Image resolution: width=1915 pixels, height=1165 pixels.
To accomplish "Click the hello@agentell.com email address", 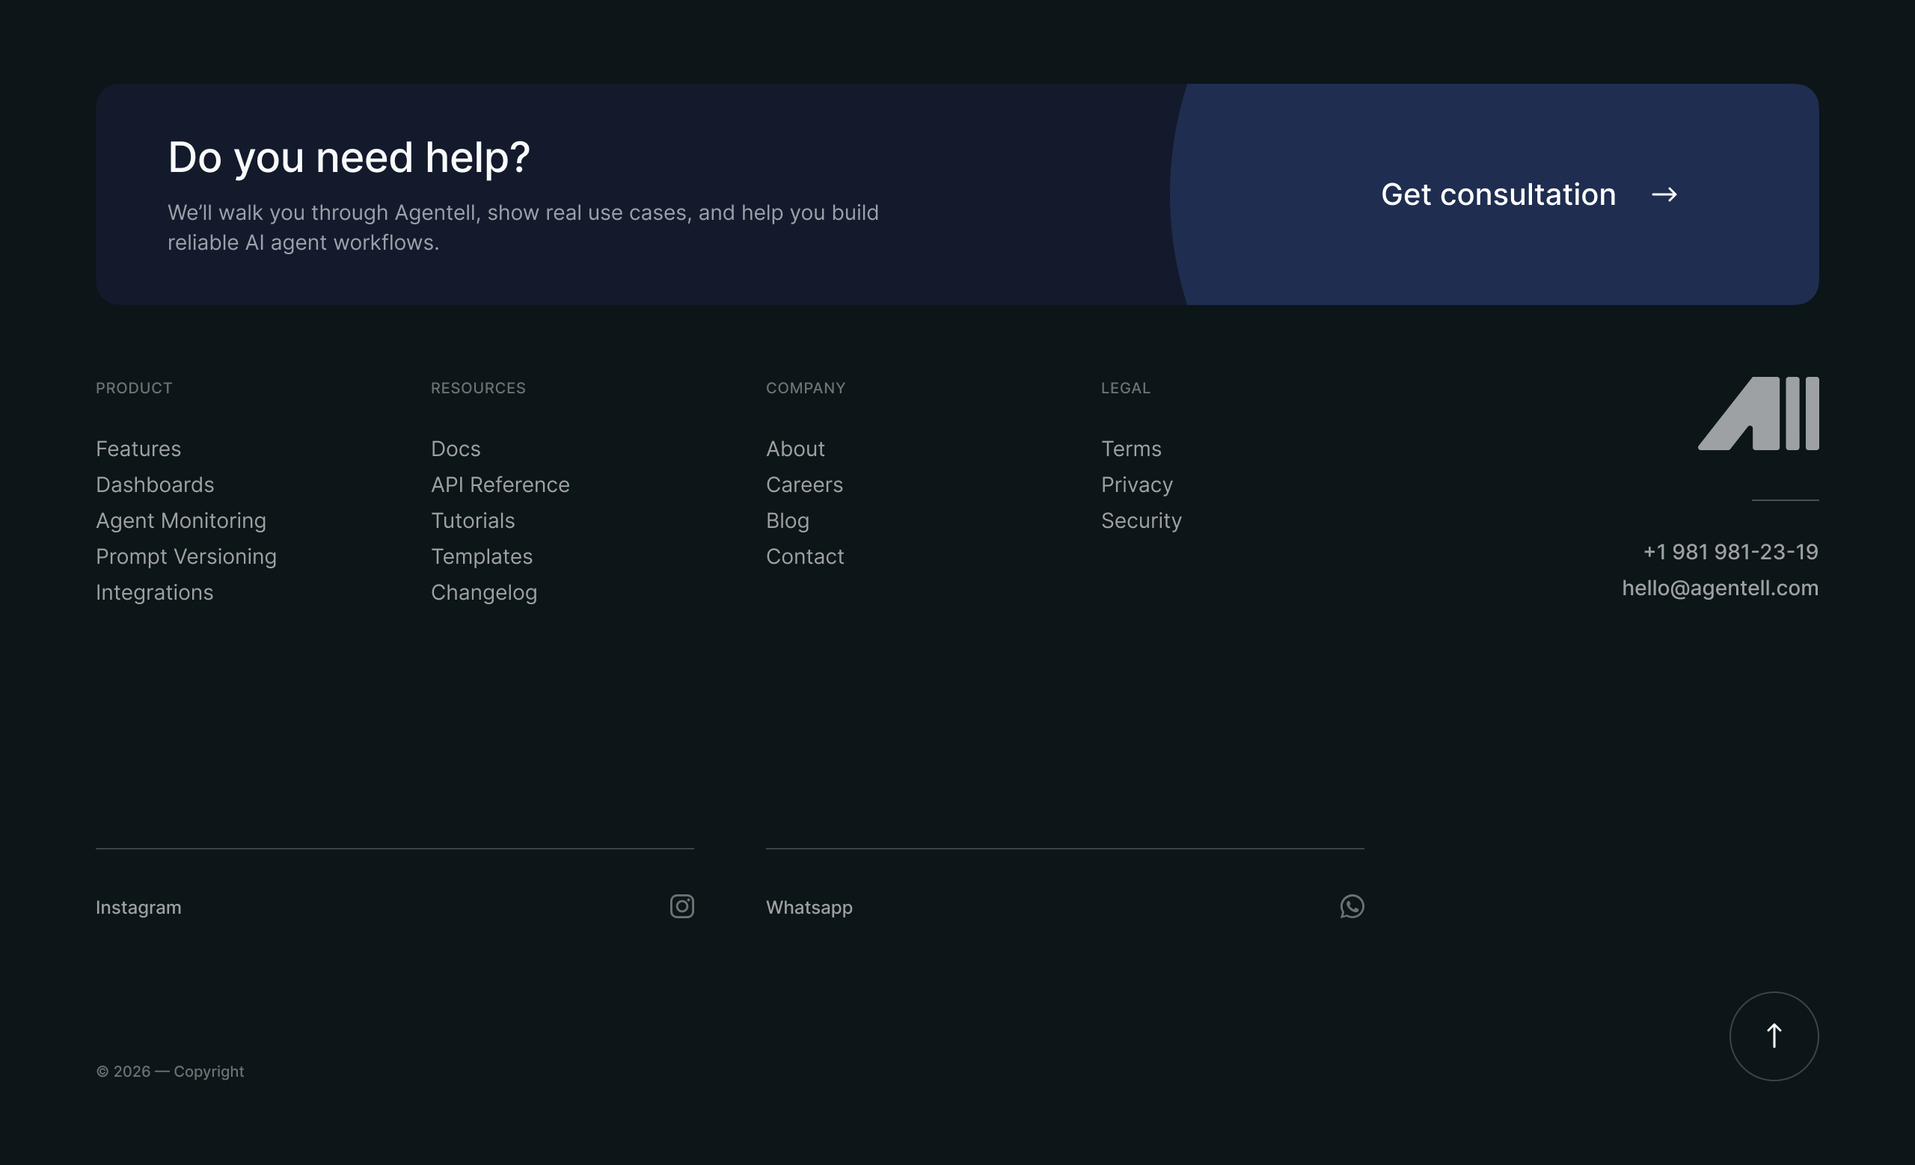I will 1719,588.
